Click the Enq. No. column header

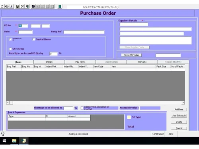click(x=27, y=66)
